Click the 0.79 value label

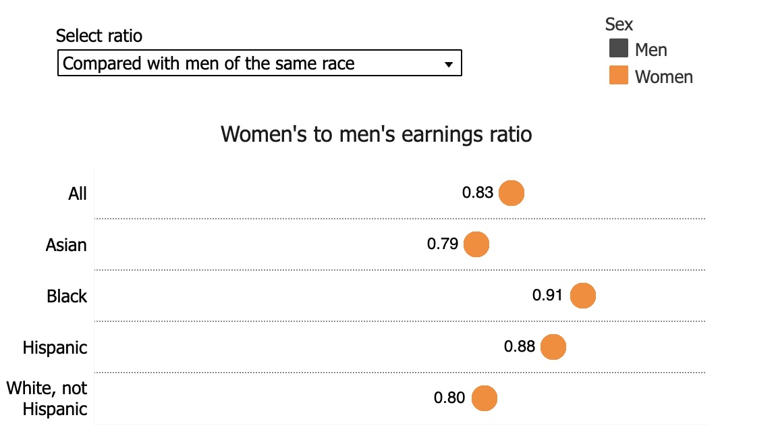coord(443,244)
